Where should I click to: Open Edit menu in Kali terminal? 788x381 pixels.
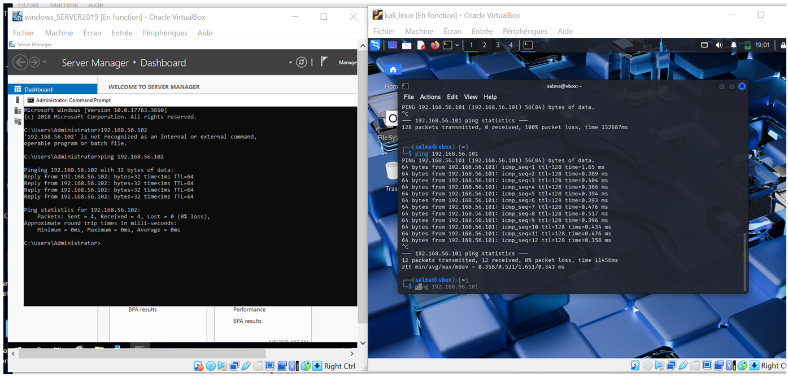click(452, 97)
